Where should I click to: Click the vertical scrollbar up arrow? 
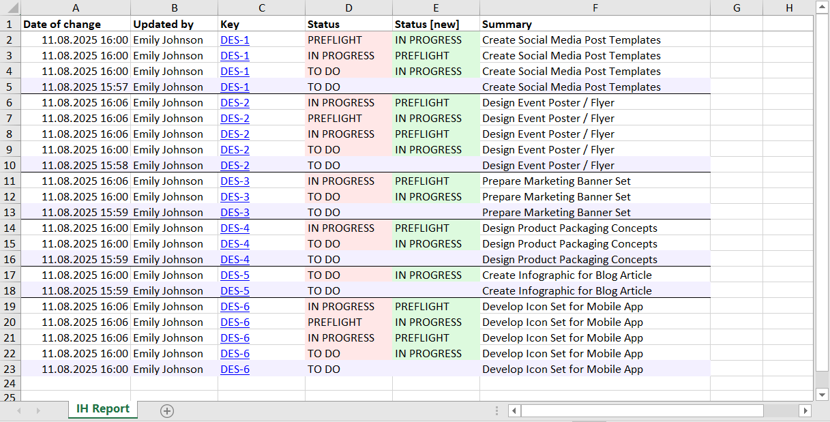(822, 7)
